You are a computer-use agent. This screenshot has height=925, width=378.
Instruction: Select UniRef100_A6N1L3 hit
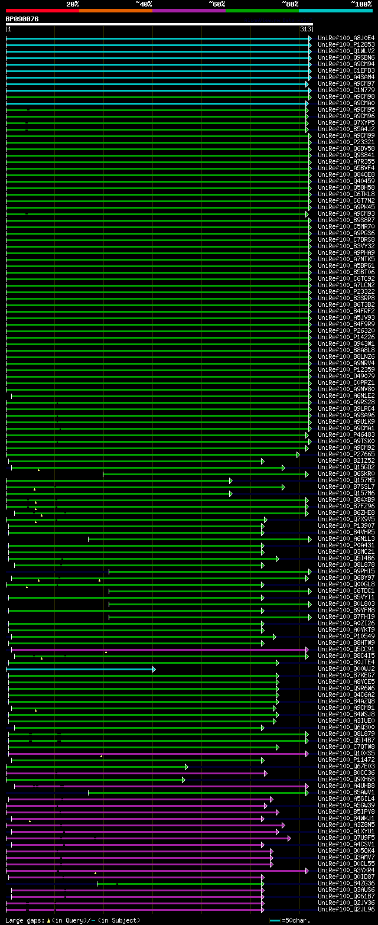346,539
